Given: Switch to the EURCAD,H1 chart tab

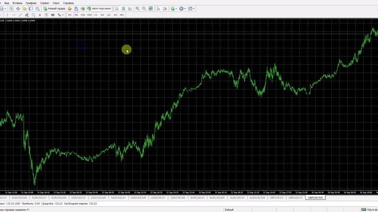Looking at the screenshot, I should click(197, 198).
